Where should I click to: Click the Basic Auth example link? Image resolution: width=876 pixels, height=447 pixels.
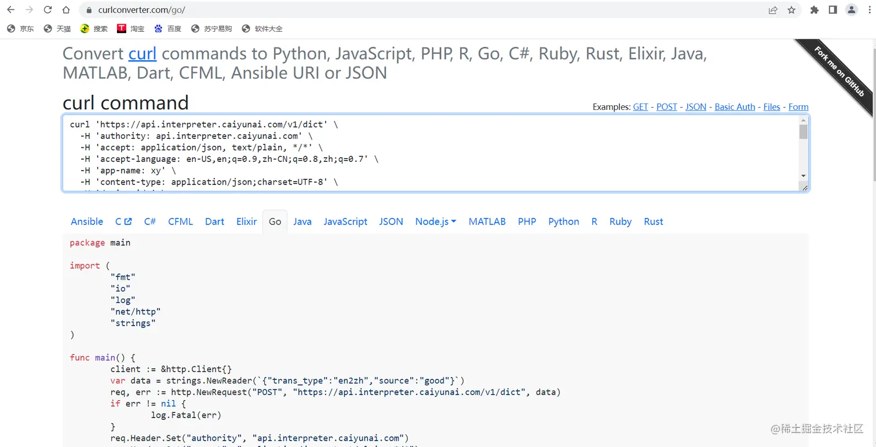coord(735,107)
